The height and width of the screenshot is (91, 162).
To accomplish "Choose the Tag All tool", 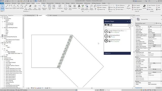I will [x=95, y=7].
